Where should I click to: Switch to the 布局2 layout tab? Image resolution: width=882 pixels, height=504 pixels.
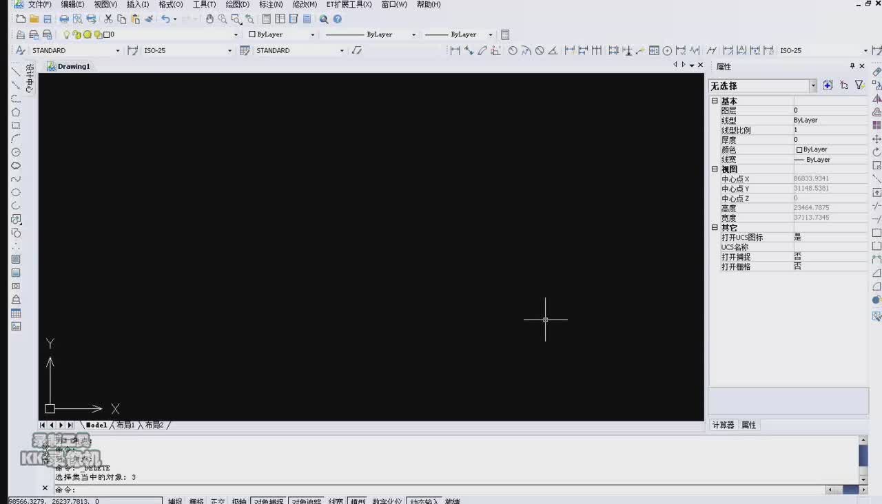(154, 426)
